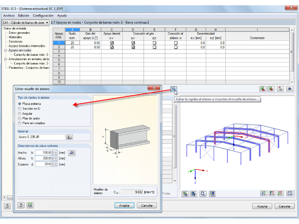Click the scroll-down arrow of the partly hidden list
The height and width of the screenshot is (224, 299).
[175, 181]
